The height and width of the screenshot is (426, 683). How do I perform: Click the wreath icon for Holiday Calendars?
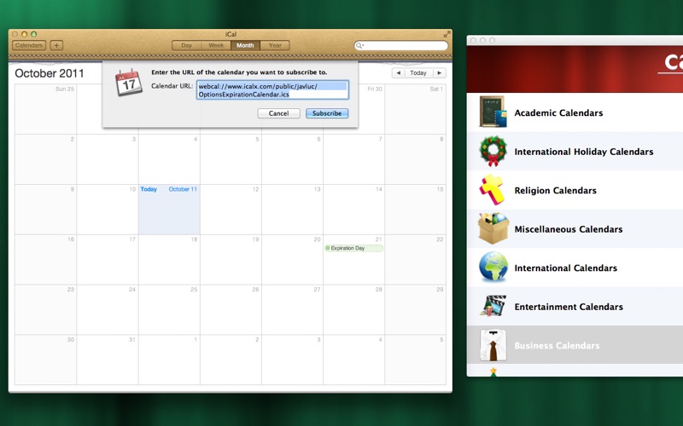click(x=493, y=151)
